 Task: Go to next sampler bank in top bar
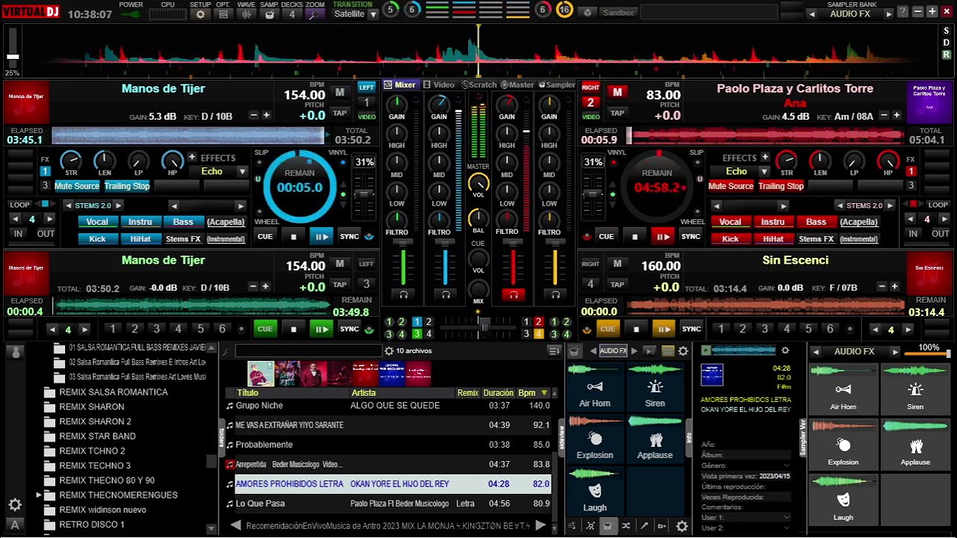[889, 14]
